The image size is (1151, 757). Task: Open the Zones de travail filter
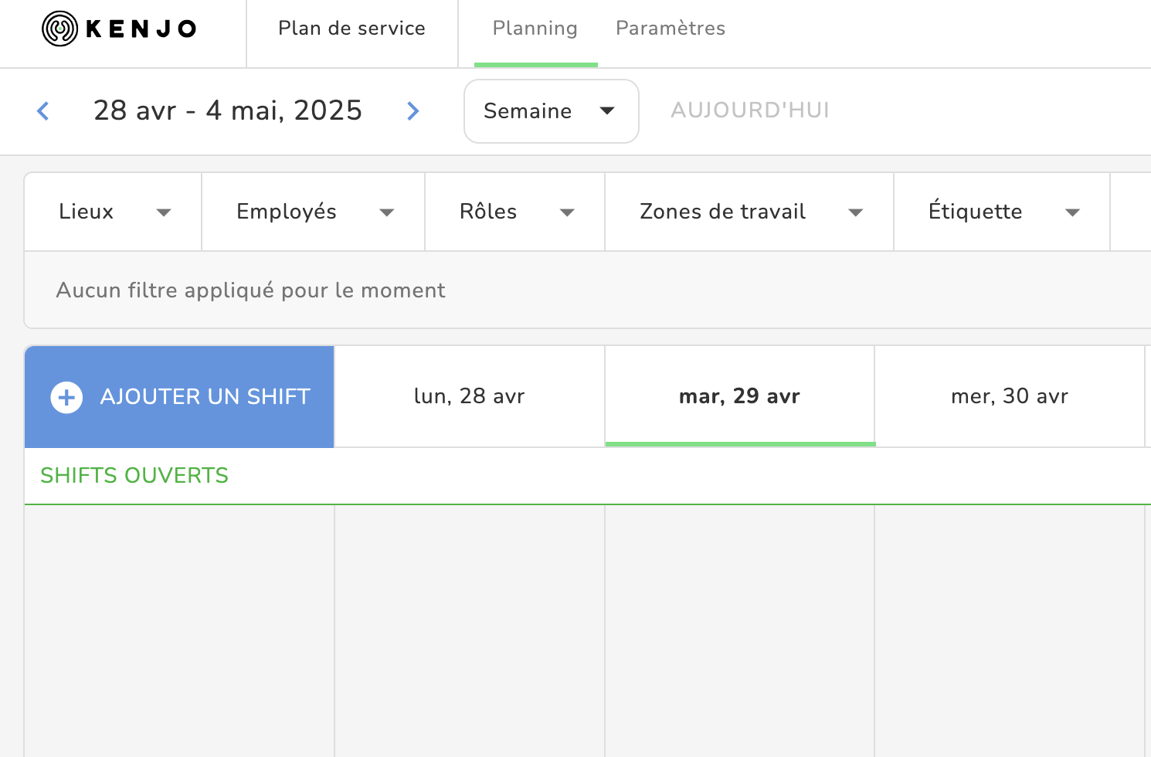[749, 212]
